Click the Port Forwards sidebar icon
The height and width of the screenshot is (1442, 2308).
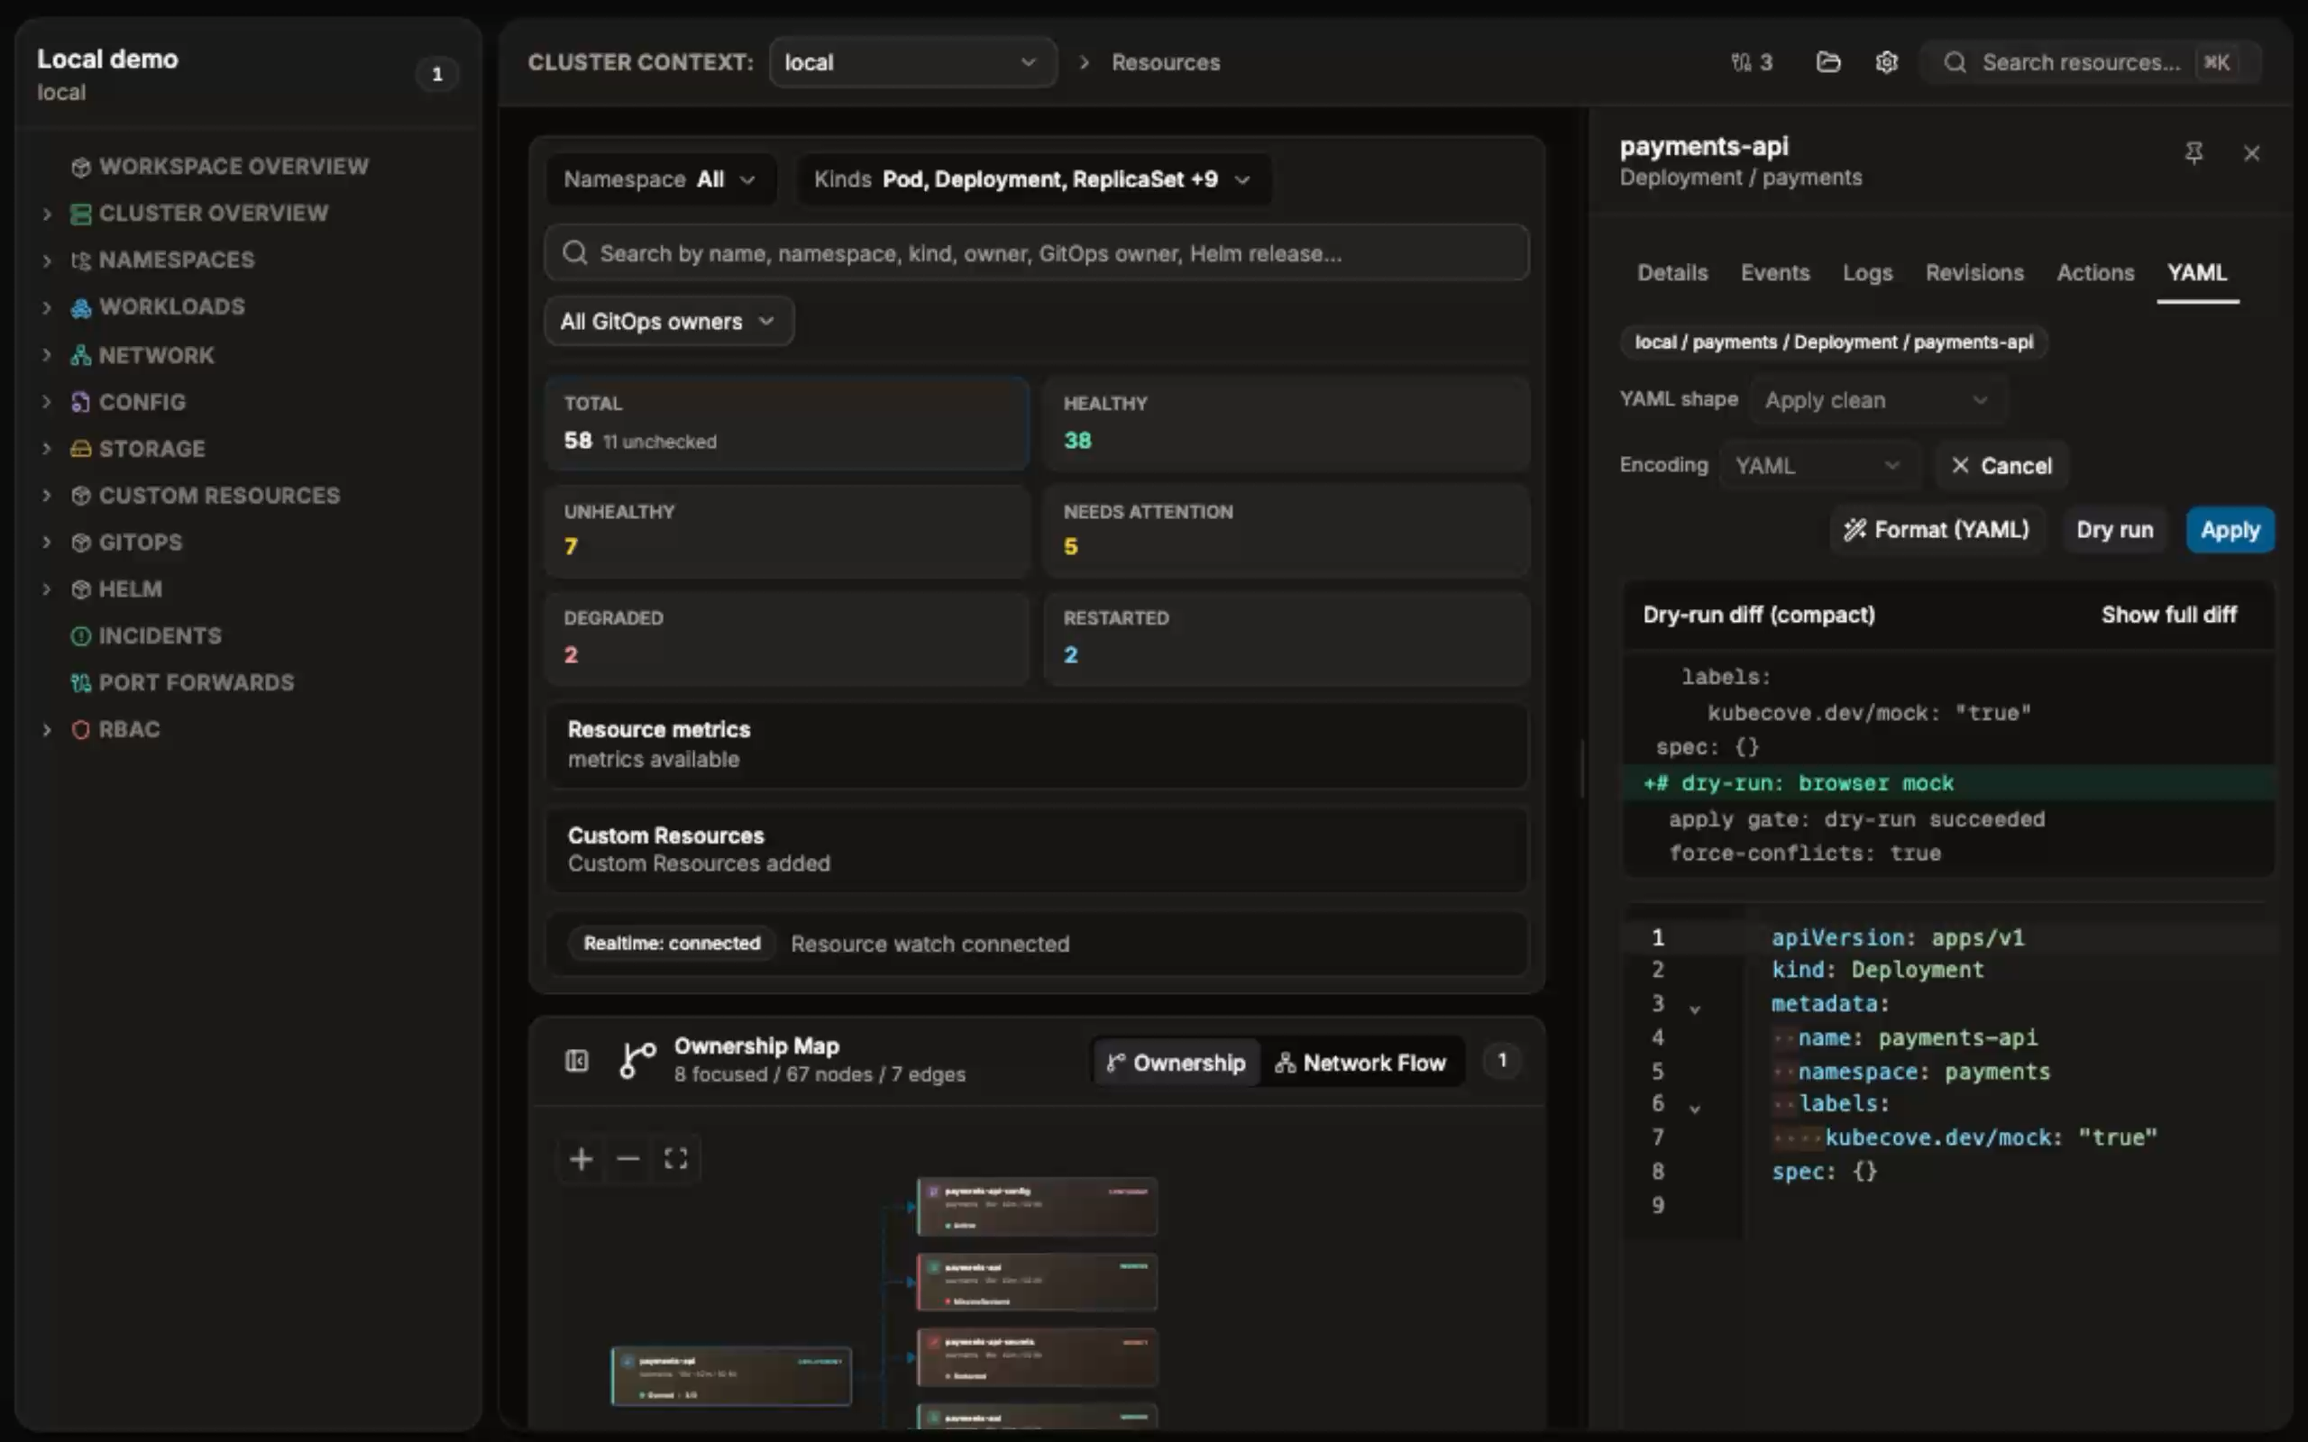tap(81, 683)
